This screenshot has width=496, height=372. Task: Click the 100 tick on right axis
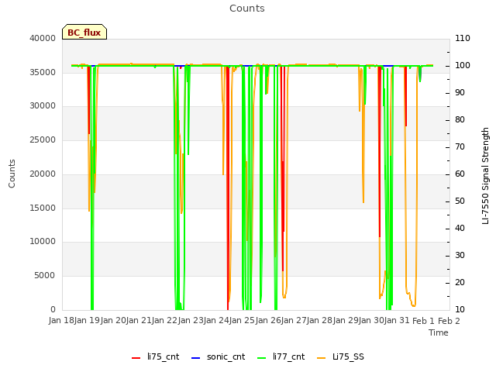(x=463, y=65)
